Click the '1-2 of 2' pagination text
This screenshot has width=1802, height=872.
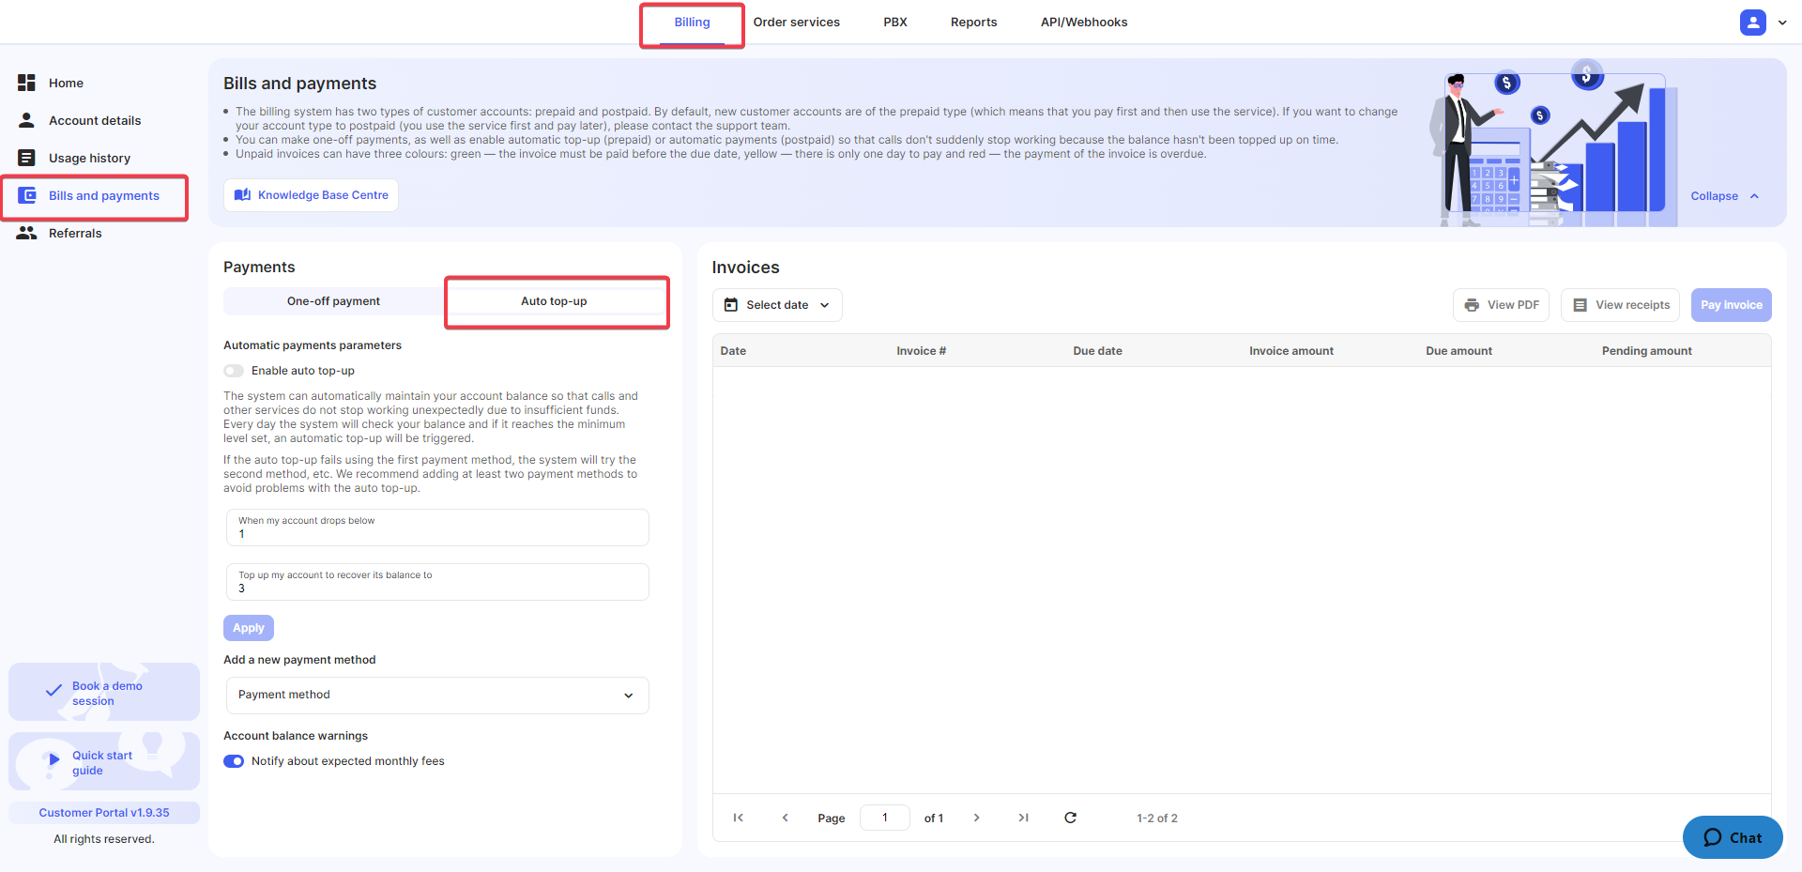[1157, 818]
